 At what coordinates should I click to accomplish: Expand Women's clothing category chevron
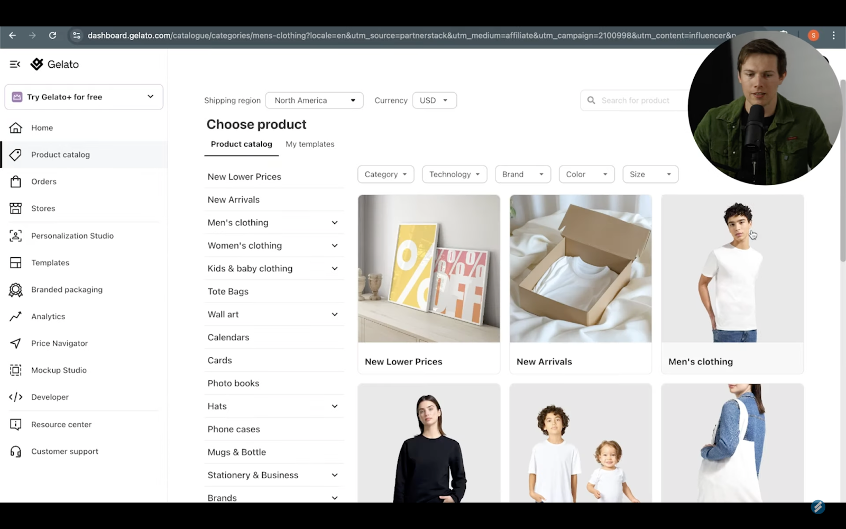(335, 245)
